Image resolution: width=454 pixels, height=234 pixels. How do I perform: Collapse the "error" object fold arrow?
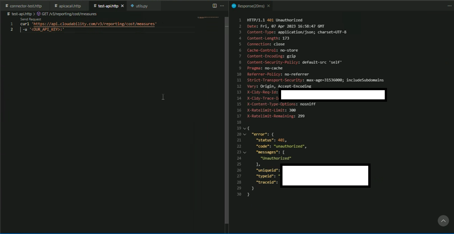[244, 135]
